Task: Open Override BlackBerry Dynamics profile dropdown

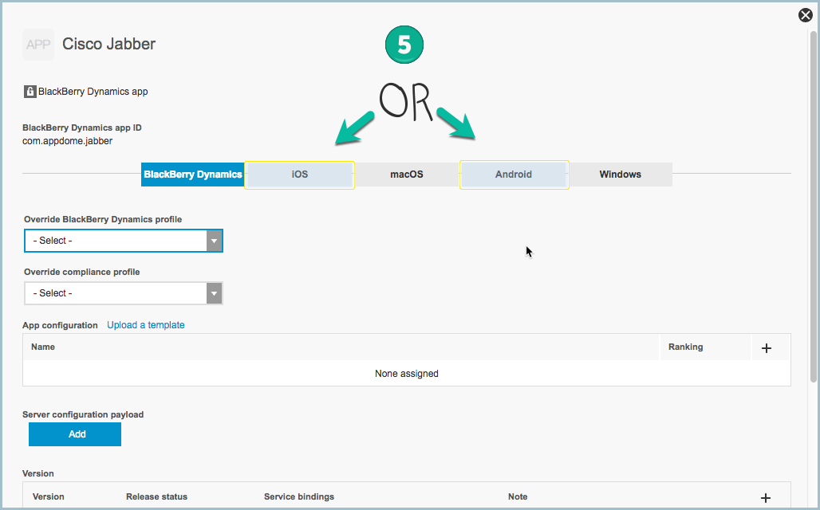Action: (124, 241)
